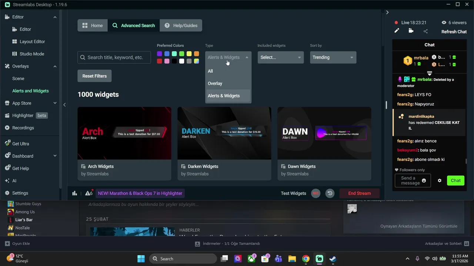Open Google Chrome from the taskbar

click(x=306, y=259)
